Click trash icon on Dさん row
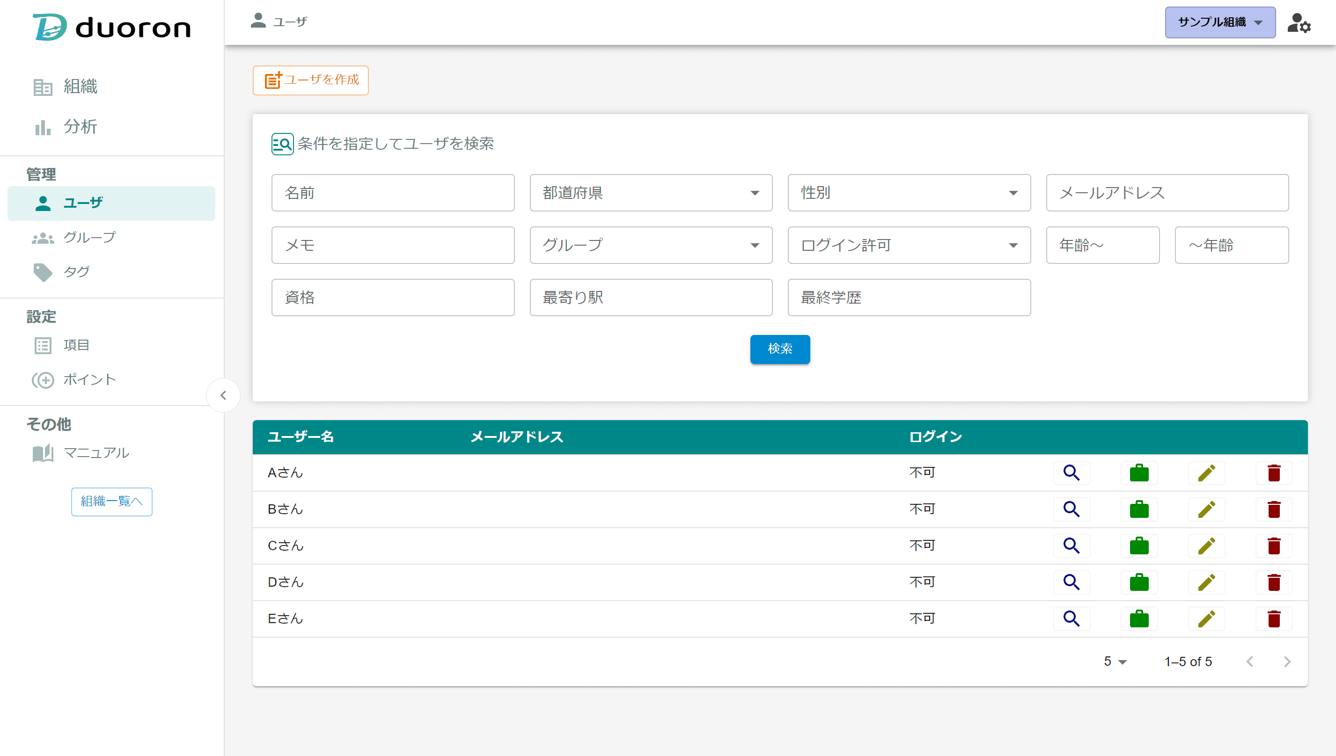This screenshot has width=1336, height=756. coord(1274,582)
